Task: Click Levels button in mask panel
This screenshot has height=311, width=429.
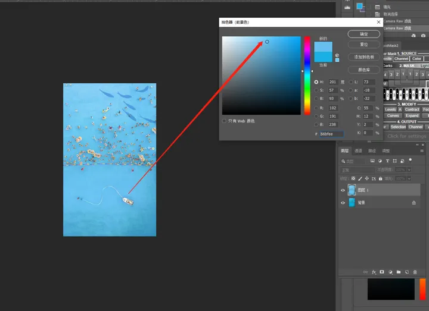Action: 390,109
